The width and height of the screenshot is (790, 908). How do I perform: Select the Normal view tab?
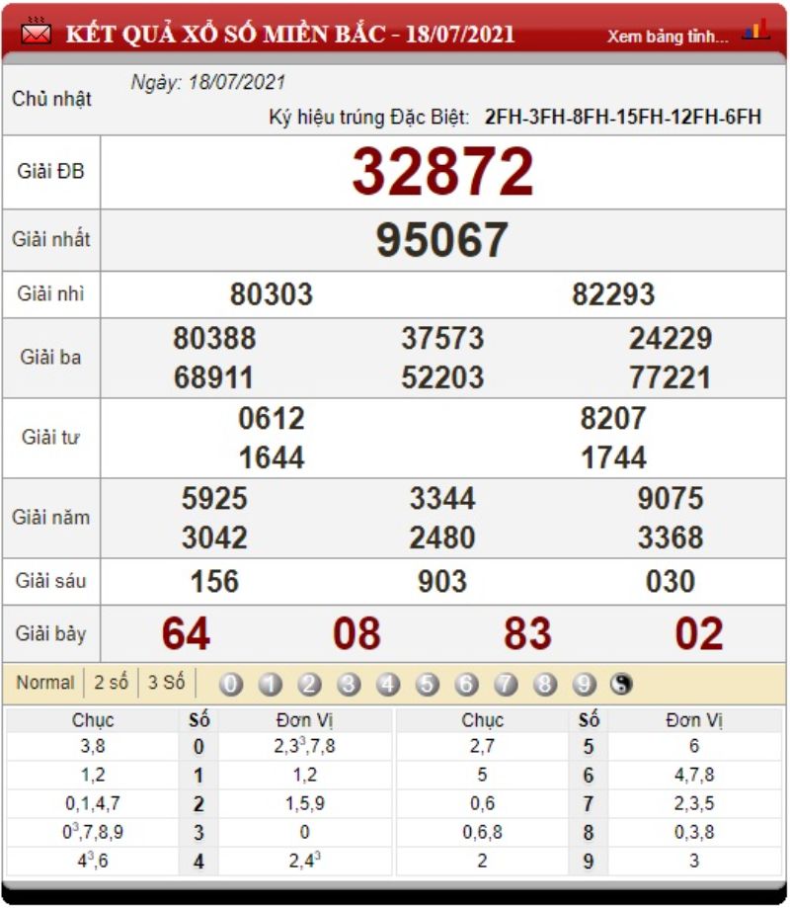pyautogui.click(x=45, y=682)
